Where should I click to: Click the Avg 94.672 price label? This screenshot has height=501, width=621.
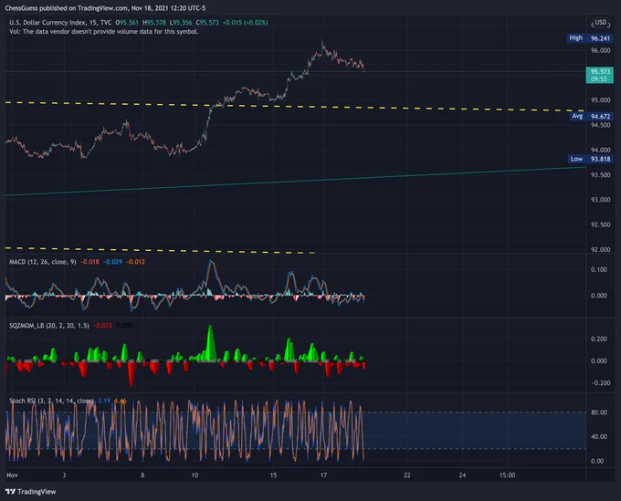tap(591, 116)
